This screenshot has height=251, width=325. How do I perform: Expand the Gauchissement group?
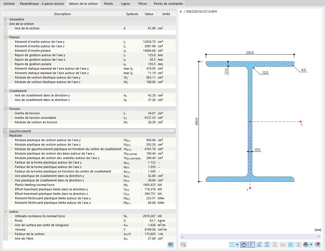click(6, 131)
